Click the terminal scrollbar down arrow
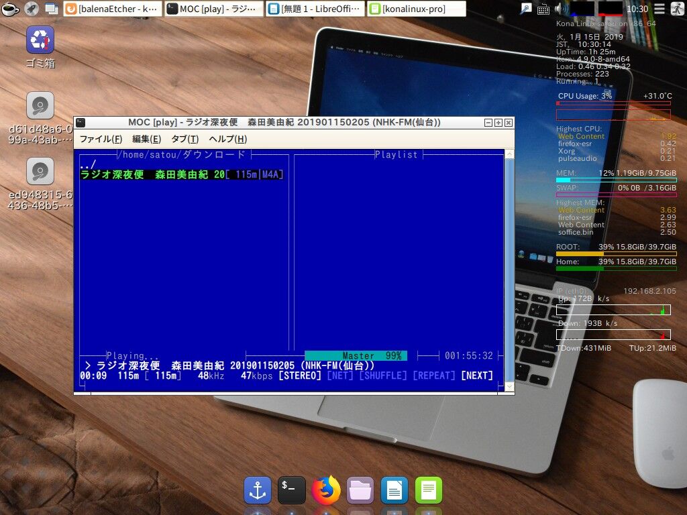Viewport: 687px width, 515px height. (x=509, y=387)
